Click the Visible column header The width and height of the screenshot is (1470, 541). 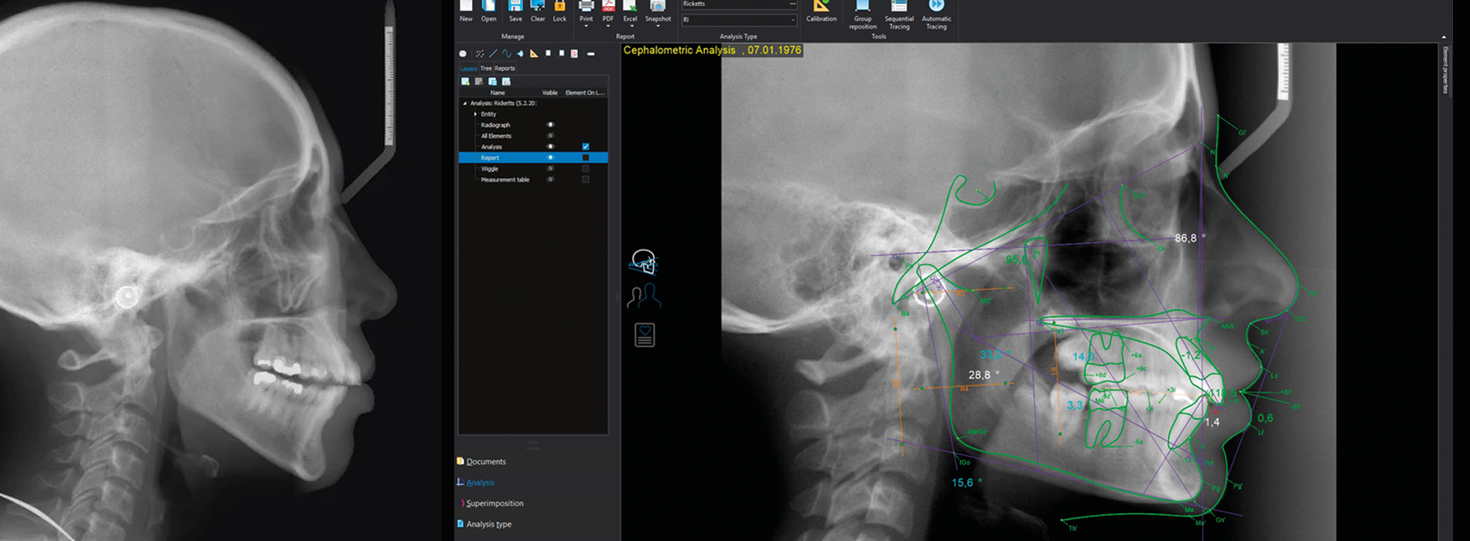(549, 93)
